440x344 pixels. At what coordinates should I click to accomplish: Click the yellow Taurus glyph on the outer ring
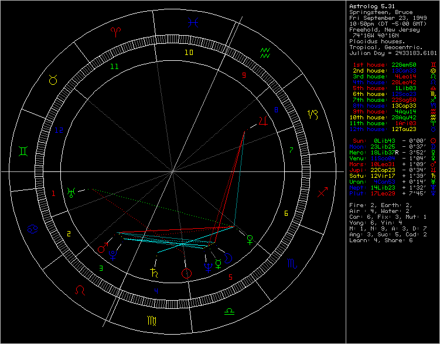point(53,80)
